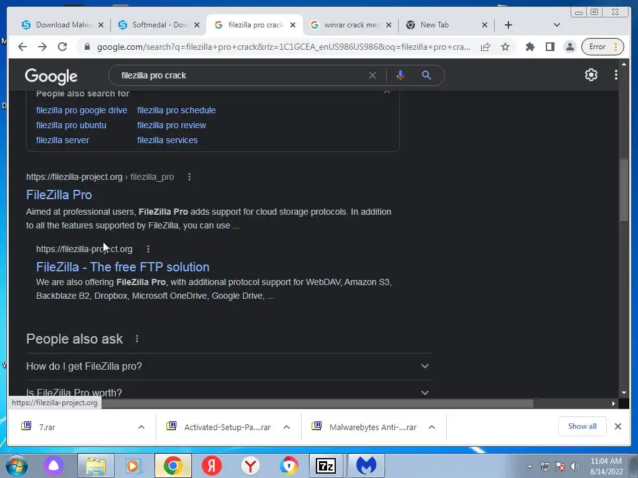Open the People also ask options dots
Image resolution: width=638 pixels, height=478 pixels.
pyautogui.click(x=137, y=339)
